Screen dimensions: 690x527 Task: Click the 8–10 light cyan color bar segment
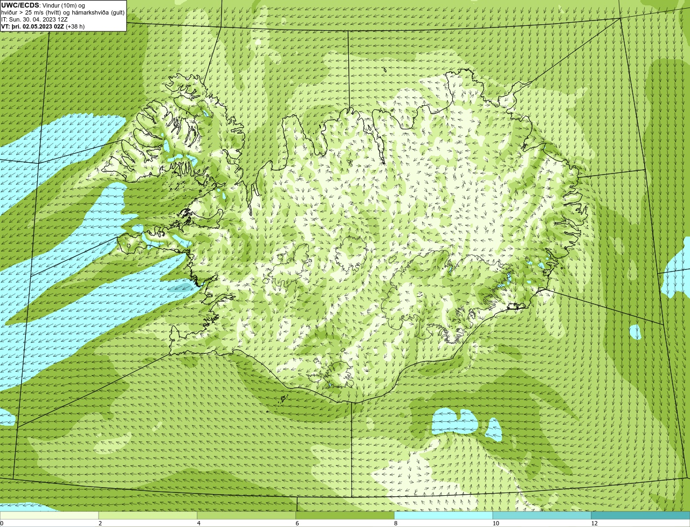(x=444, y=515)
